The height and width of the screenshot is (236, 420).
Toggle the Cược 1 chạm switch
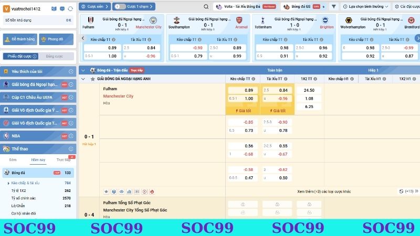coord(120,6)
